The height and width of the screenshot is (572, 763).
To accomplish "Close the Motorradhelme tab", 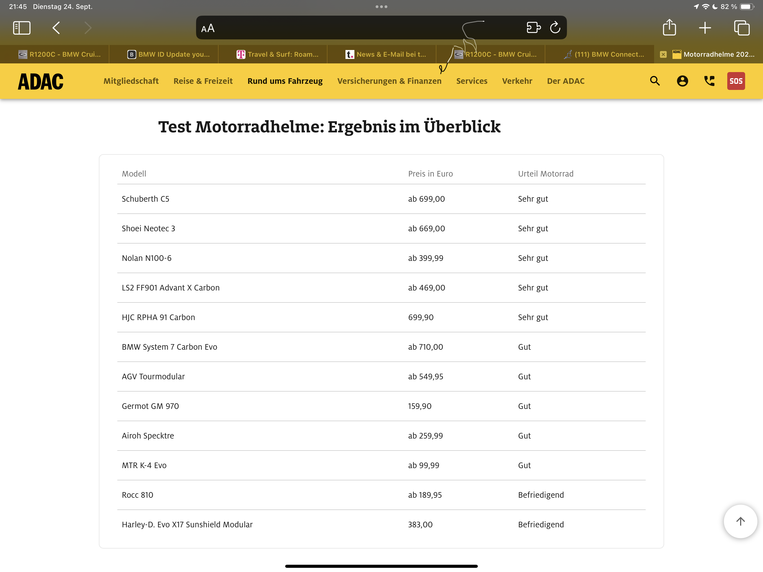I will click(663, 54).
